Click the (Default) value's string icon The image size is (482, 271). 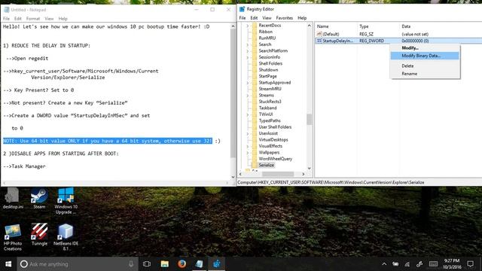[x=319, y=34]
